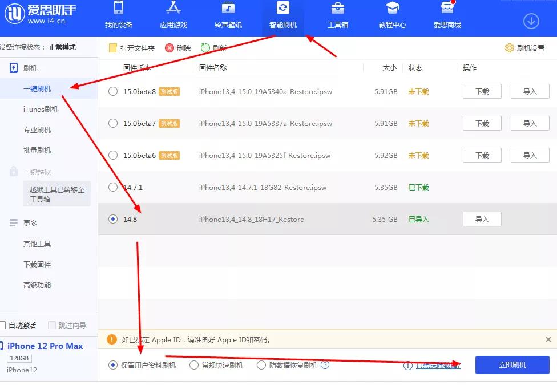
Task: Dismiss the Apple ID warning notice
Action: (547, 339)
